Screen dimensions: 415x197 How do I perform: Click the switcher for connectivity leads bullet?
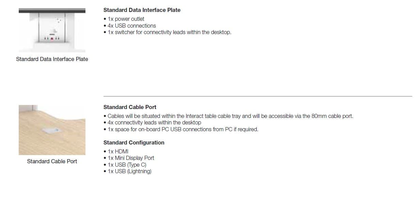pyautogui.click(x=169, y=32)
